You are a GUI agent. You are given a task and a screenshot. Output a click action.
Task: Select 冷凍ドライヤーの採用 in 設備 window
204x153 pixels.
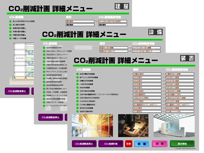(x=55, y=102)
